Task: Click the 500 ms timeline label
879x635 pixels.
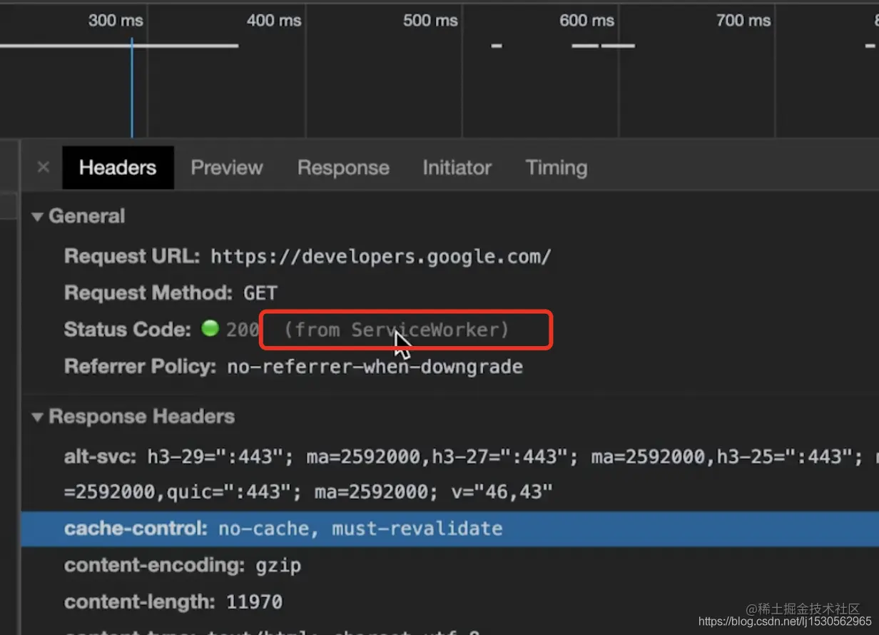Action: (430, 21)
